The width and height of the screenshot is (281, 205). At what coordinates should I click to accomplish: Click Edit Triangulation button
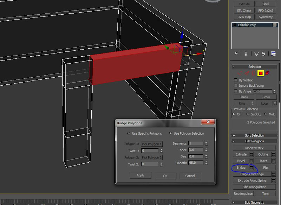click(x=254, y=187)
